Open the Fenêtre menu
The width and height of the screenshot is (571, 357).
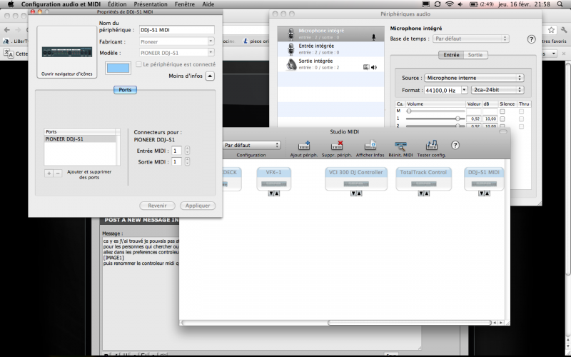(x=185, y=4)
